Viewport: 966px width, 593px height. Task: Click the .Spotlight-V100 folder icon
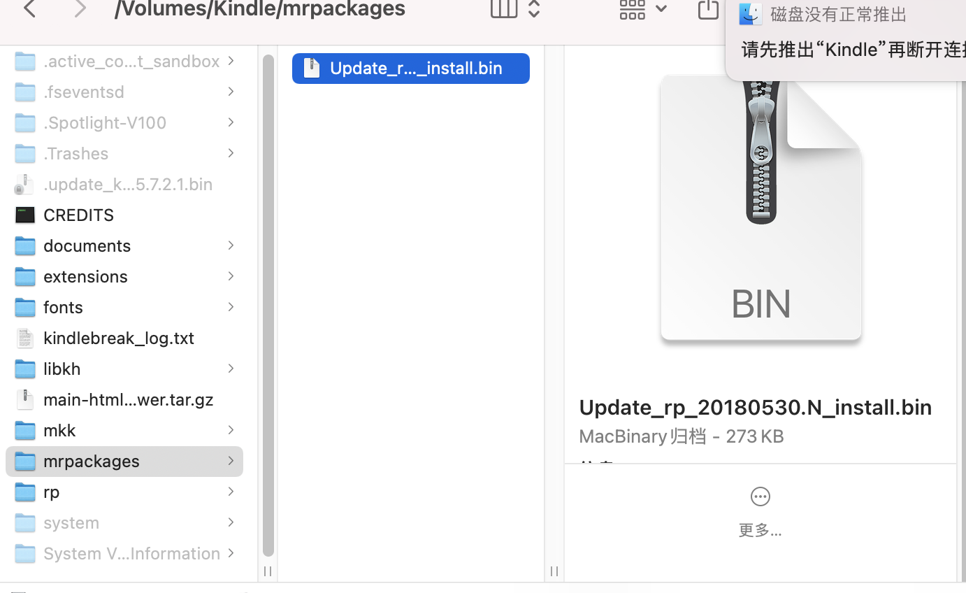(25, 122)
